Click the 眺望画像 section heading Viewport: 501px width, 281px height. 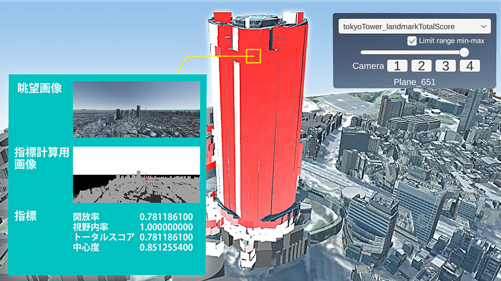[39, 88]
